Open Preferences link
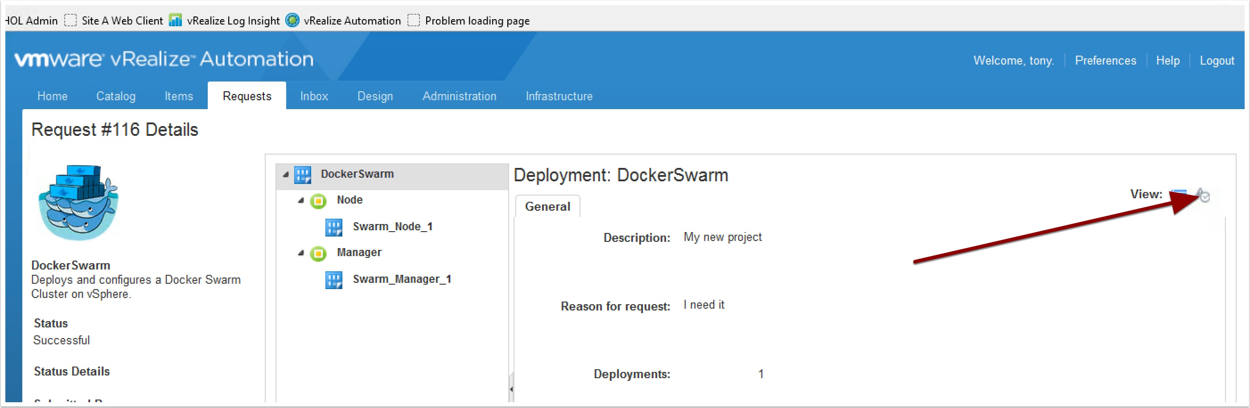 (1106, 61)
